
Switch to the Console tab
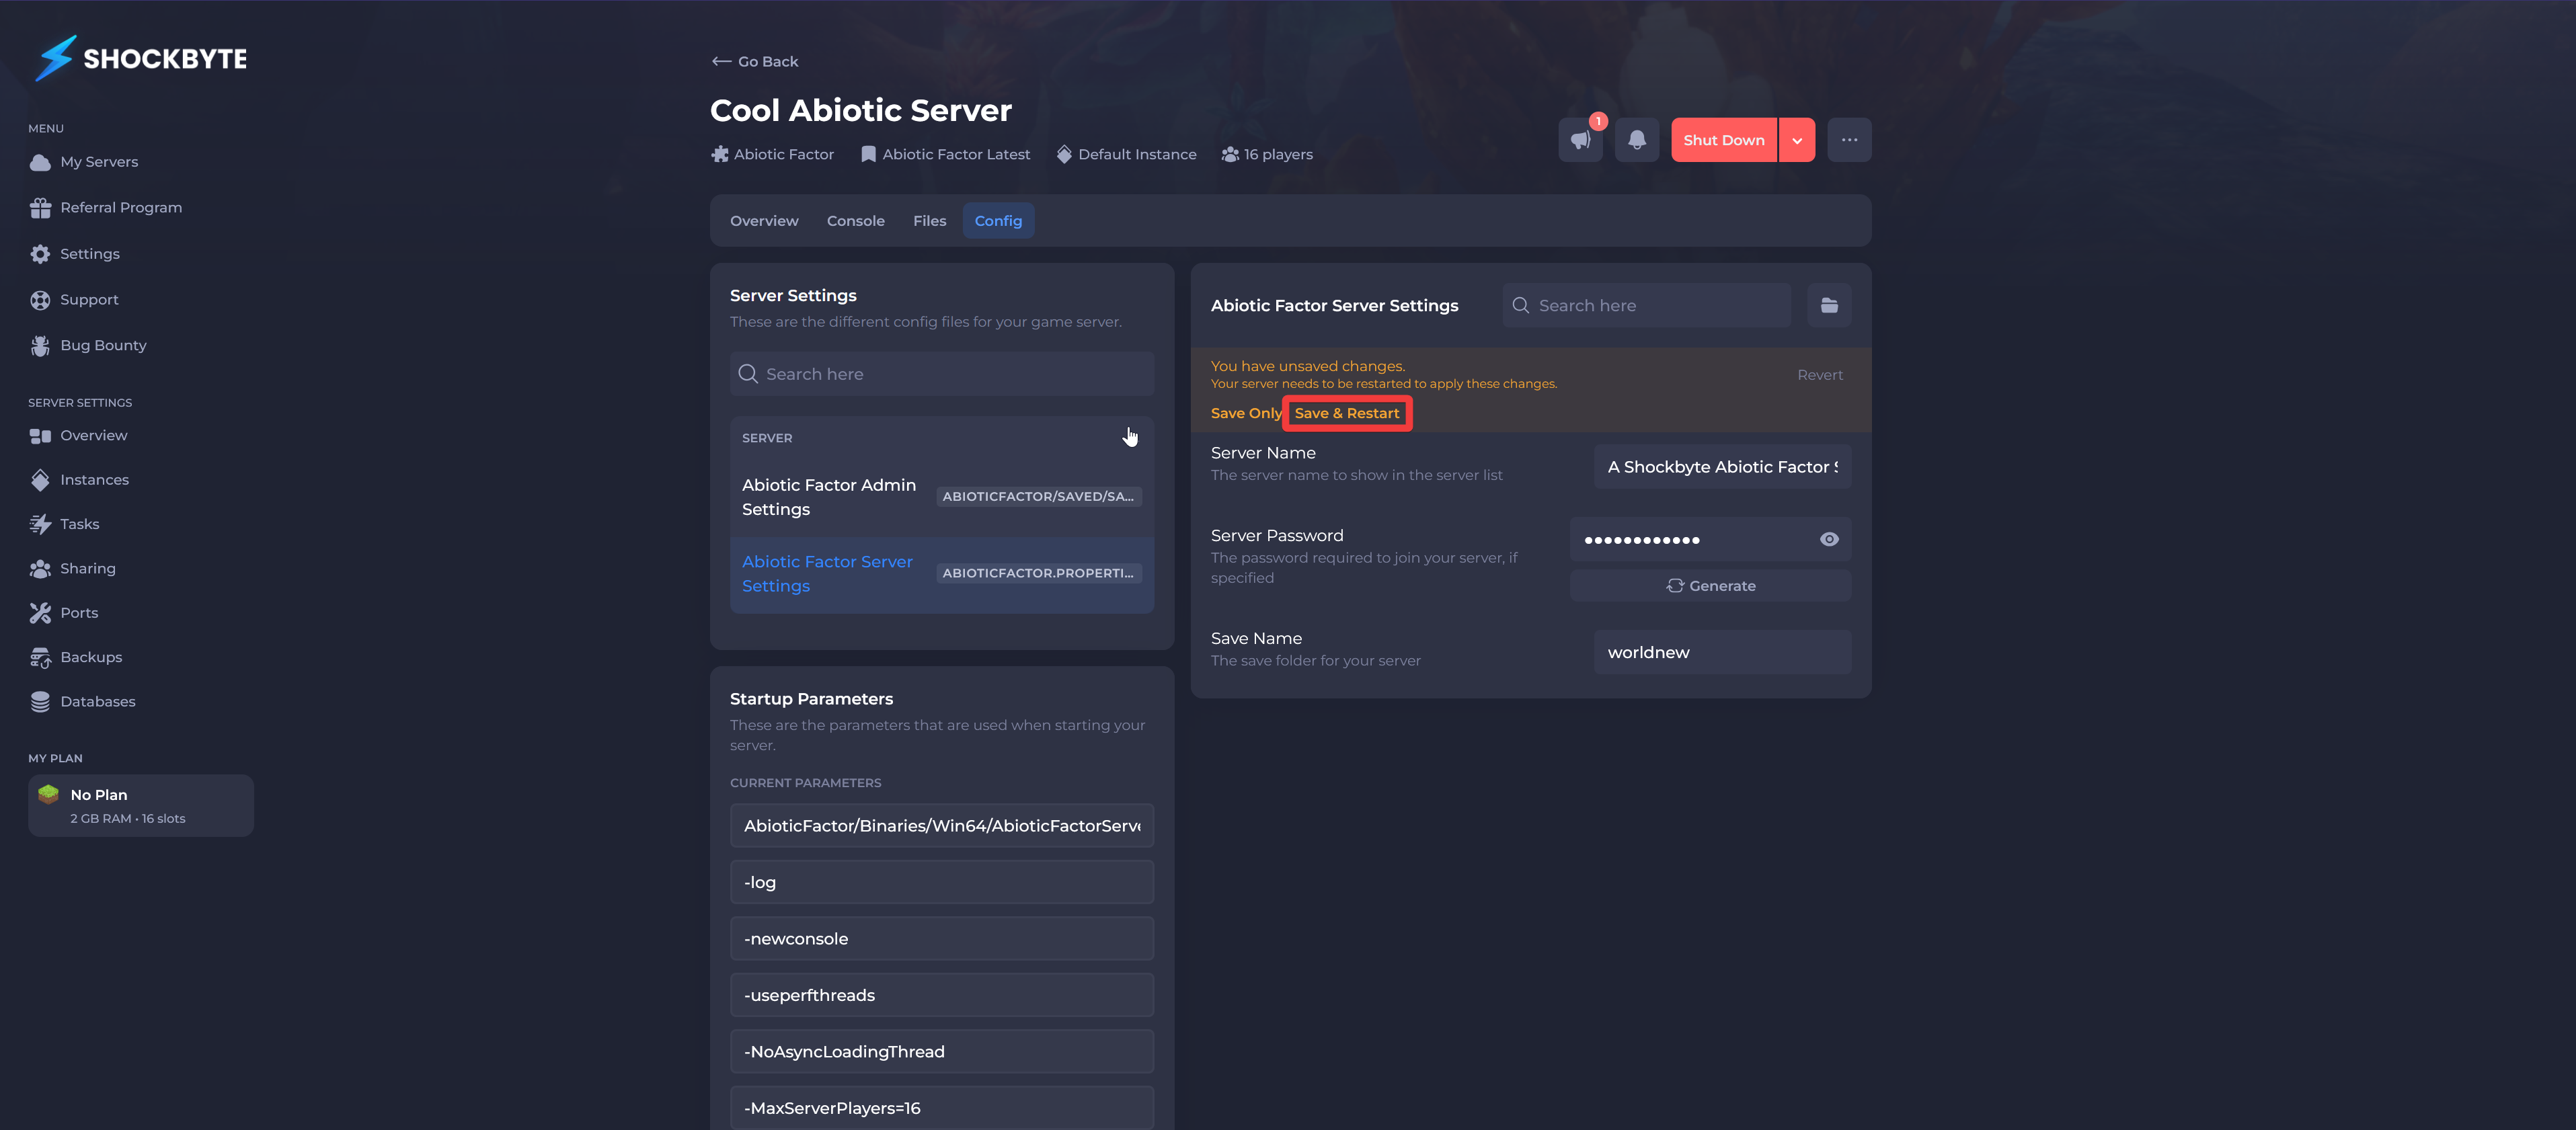tap(855, 221)
